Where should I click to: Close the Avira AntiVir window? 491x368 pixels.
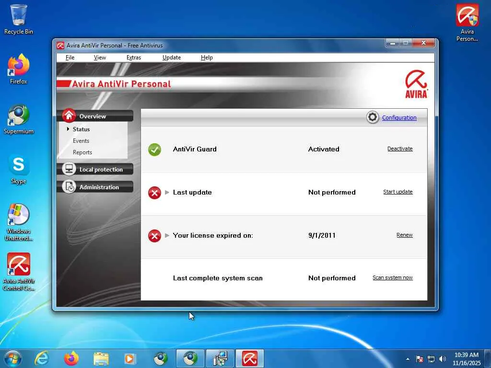click(423, 43)
